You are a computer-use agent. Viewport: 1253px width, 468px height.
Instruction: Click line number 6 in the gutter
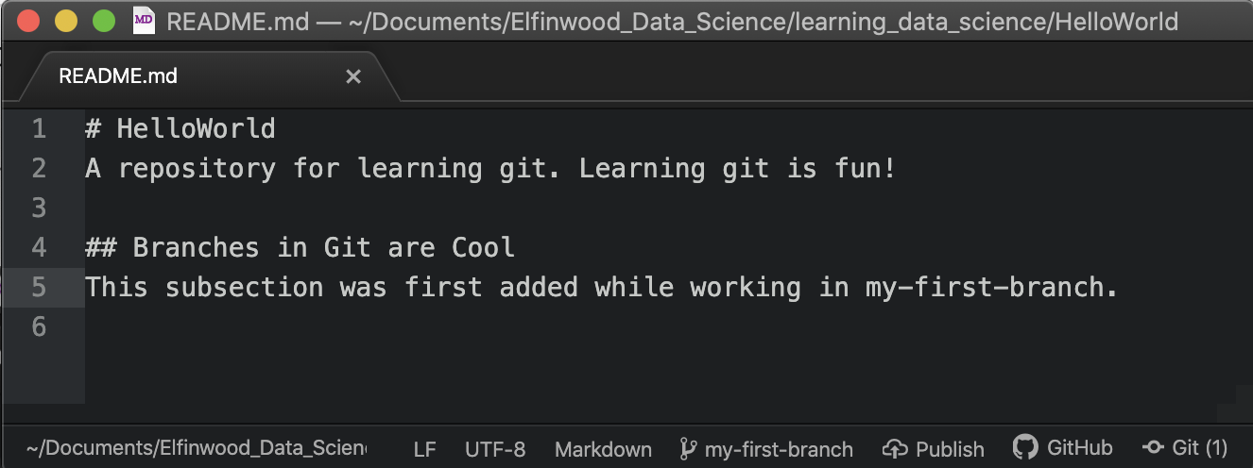pyautogui.click(x=39, y=326)
